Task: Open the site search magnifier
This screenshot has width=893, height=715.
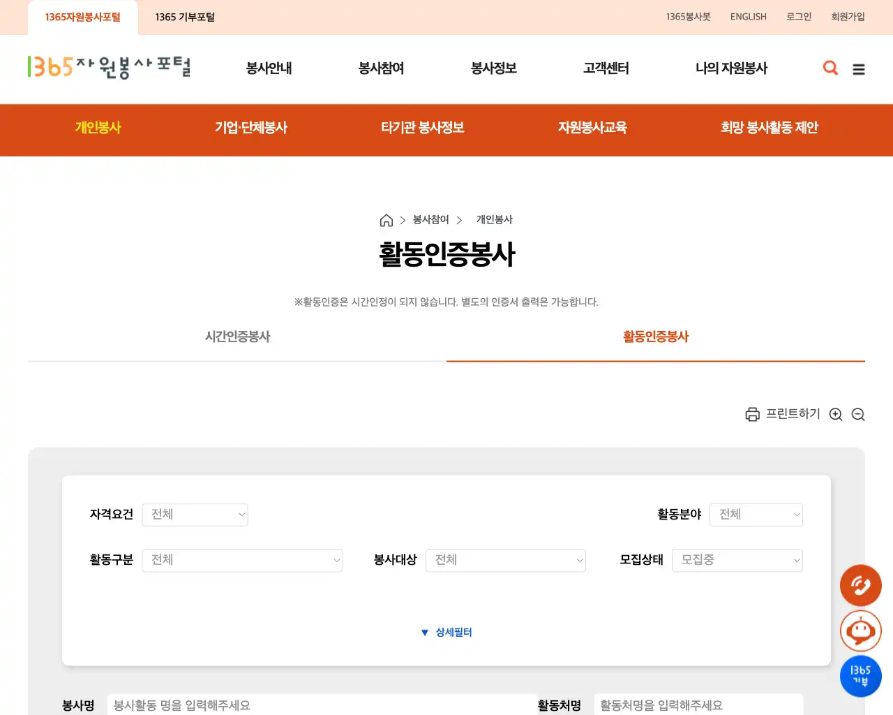Action: (x=830, y=68)
